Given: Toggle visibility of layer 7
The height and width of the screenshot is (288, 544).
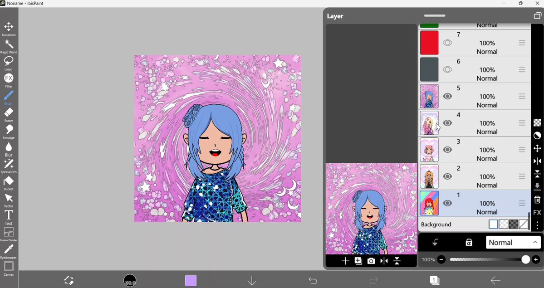Looking at the screenshot, I should click(x=447, y=43).
